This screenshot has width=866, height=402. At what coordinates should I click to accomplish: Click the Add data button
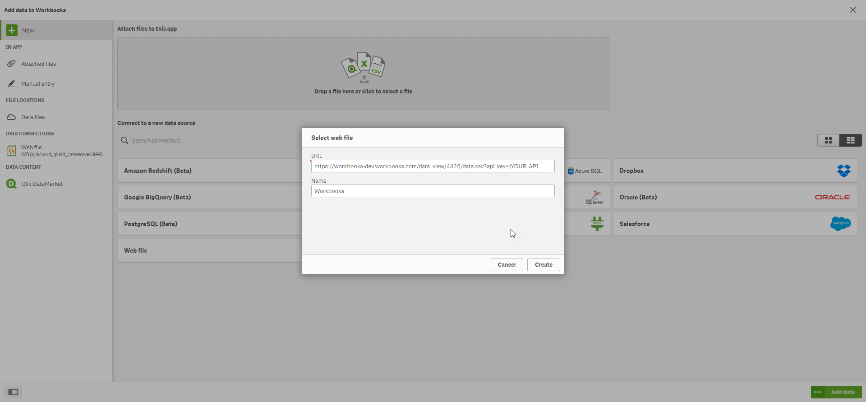click(x=843, y=392)
